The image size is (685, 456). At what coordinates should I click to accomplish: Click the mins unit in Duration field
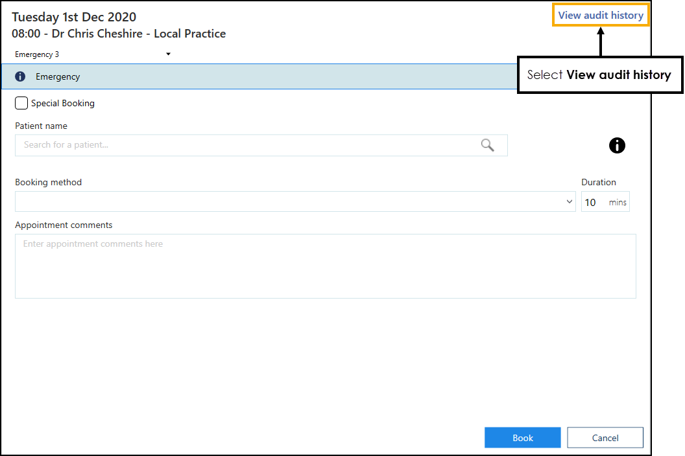[x=618, y=203]
